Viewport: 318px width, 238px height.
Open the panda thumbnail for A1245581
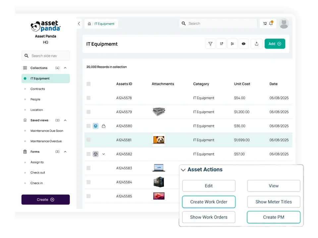click(159, 140)
